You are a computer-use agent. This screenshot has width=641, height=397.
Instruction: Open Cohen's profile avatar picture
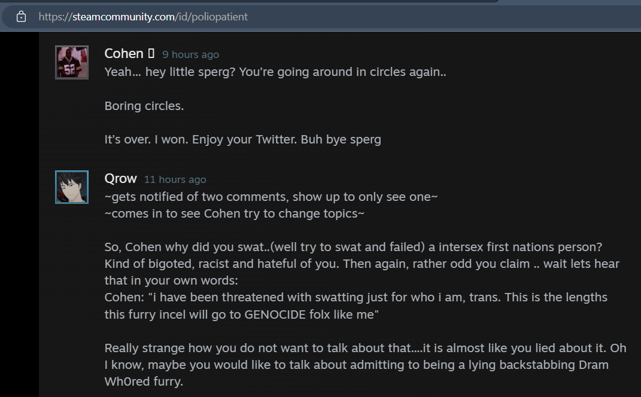coord(72,62)
